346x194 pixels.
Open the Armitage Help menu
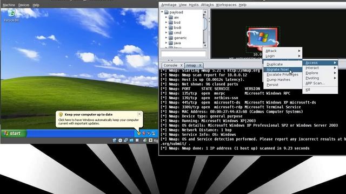243,5
